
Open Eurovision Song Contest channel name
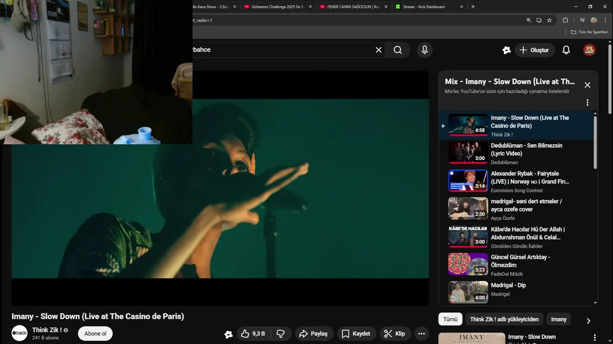tap(517, 191)
